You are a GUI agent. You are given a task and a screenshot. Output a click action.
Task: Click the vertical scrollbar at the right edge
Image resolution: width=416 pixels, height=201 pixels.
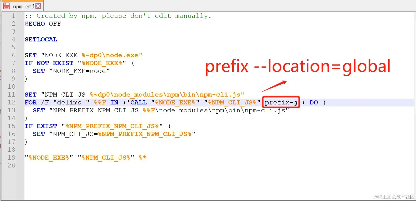pyautogui.click(x=415, y=67)
